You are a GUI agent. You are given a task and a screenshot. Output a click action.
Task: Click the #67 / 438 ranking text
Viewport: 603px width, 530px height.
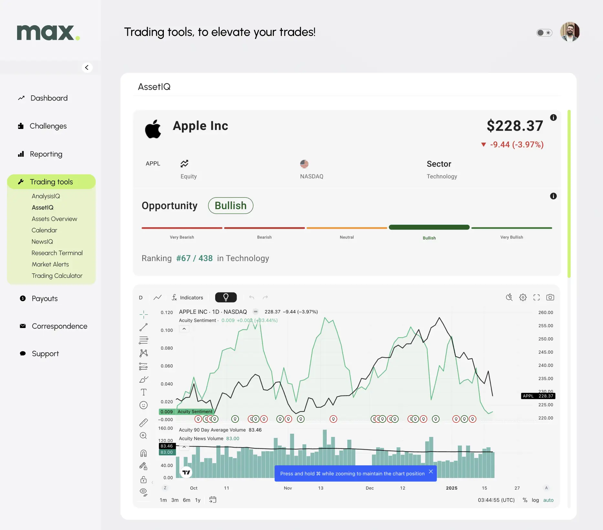(194, 258)
